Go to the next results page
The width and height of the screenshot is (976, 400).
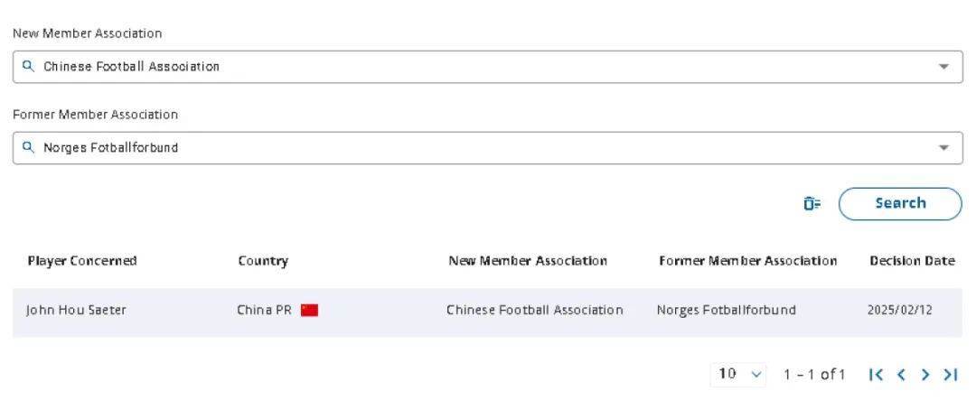click(925, 374)
